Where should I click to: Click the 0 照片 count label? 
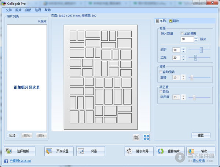42,21
